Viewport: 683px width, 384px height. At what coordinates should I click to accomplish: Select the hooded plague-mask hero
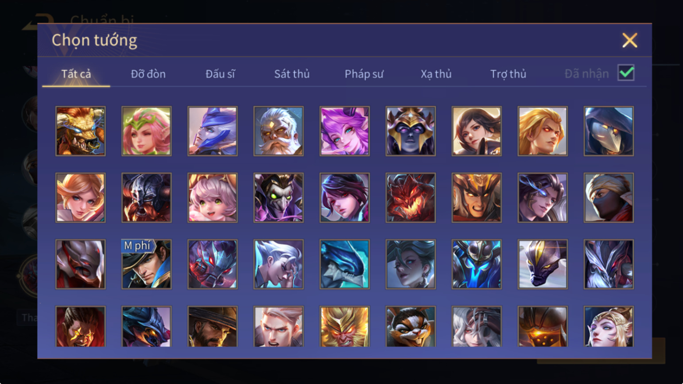point(609,131)
